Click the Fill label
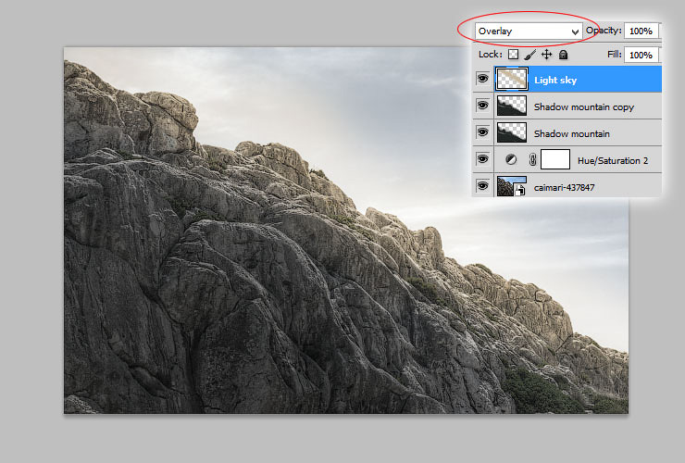 pyautogui.click(x=614, y=55)
